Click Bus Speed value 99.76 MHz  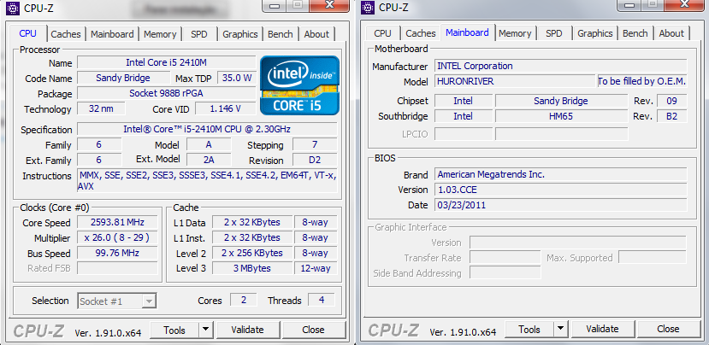tap(117, 253)
